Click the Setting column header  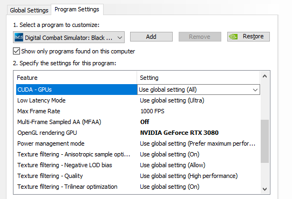(149, 78)
